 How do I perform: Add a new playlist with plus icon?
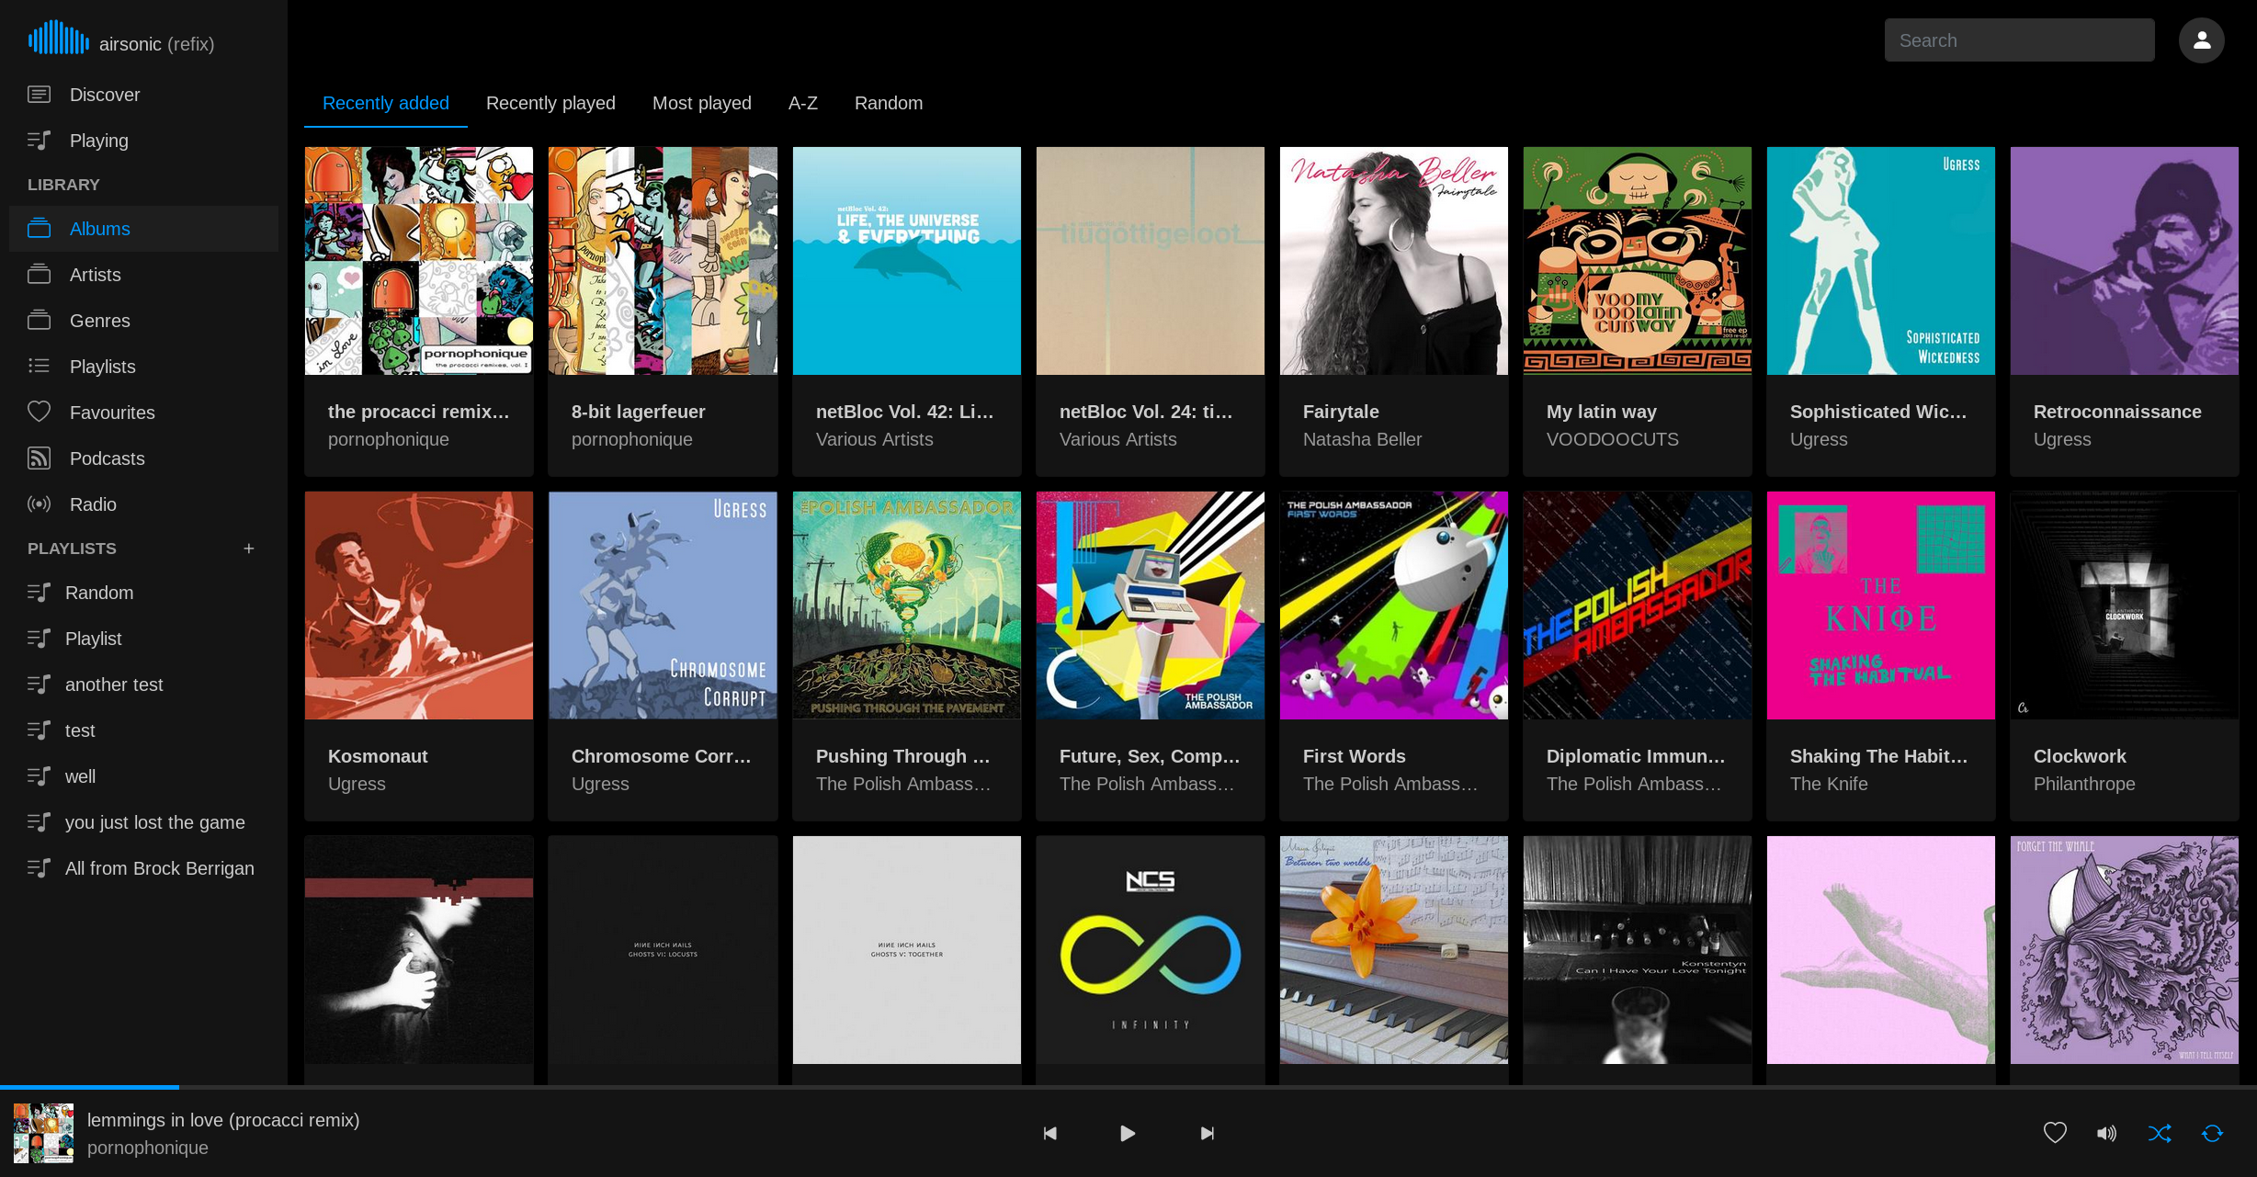(x=248, y=549)
